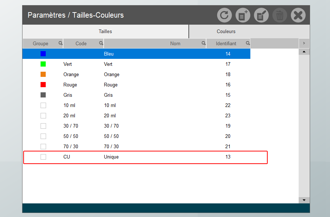Toggle the checkbox in 10 ml row
Screen dimensions: 330x217
(44, 105)
